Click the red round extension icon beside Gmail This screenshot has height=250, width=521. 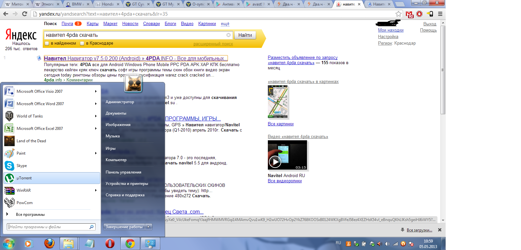420,14
